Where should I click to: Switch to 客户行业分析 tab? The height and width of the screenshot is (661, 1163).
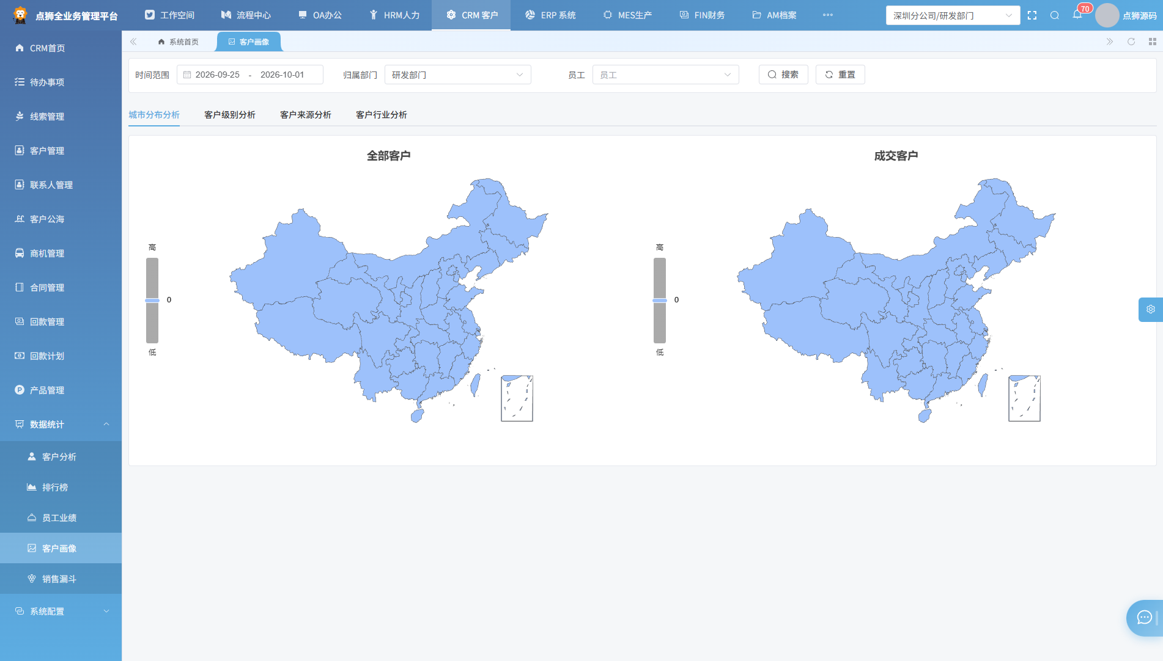click(382, 115)
